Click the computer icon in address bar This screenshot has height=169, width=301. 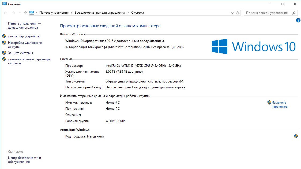32,13
